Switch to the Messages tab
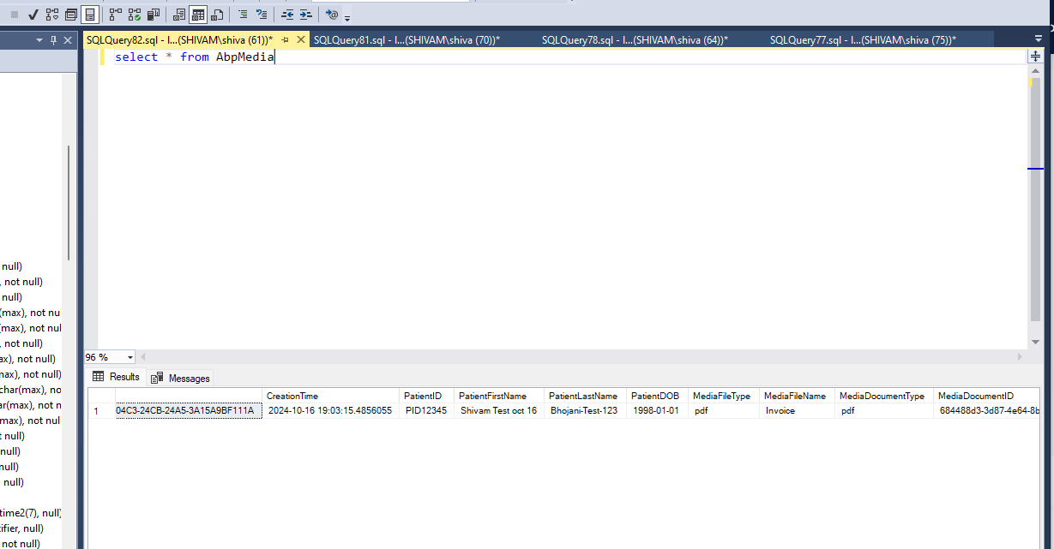 click(x=181, y=378)
